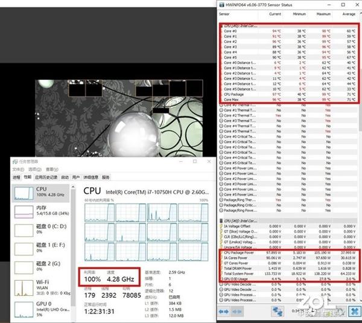Open the 文件(F) menu in Task Manager
This screenshot has width=362, height=323.
click(18, 170)
